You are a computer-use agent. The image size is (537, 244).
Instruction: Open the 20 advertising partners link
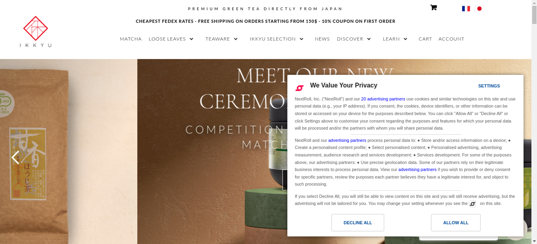tap(383, 99)
